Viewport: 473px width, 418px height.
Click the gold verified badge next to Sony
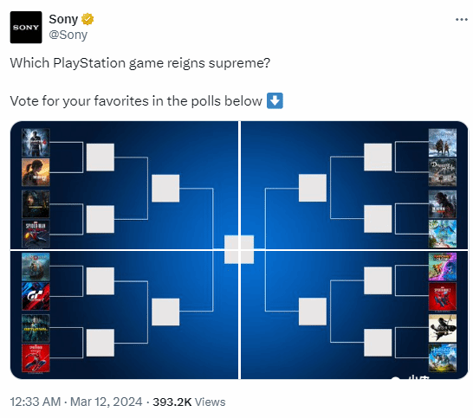87,19
